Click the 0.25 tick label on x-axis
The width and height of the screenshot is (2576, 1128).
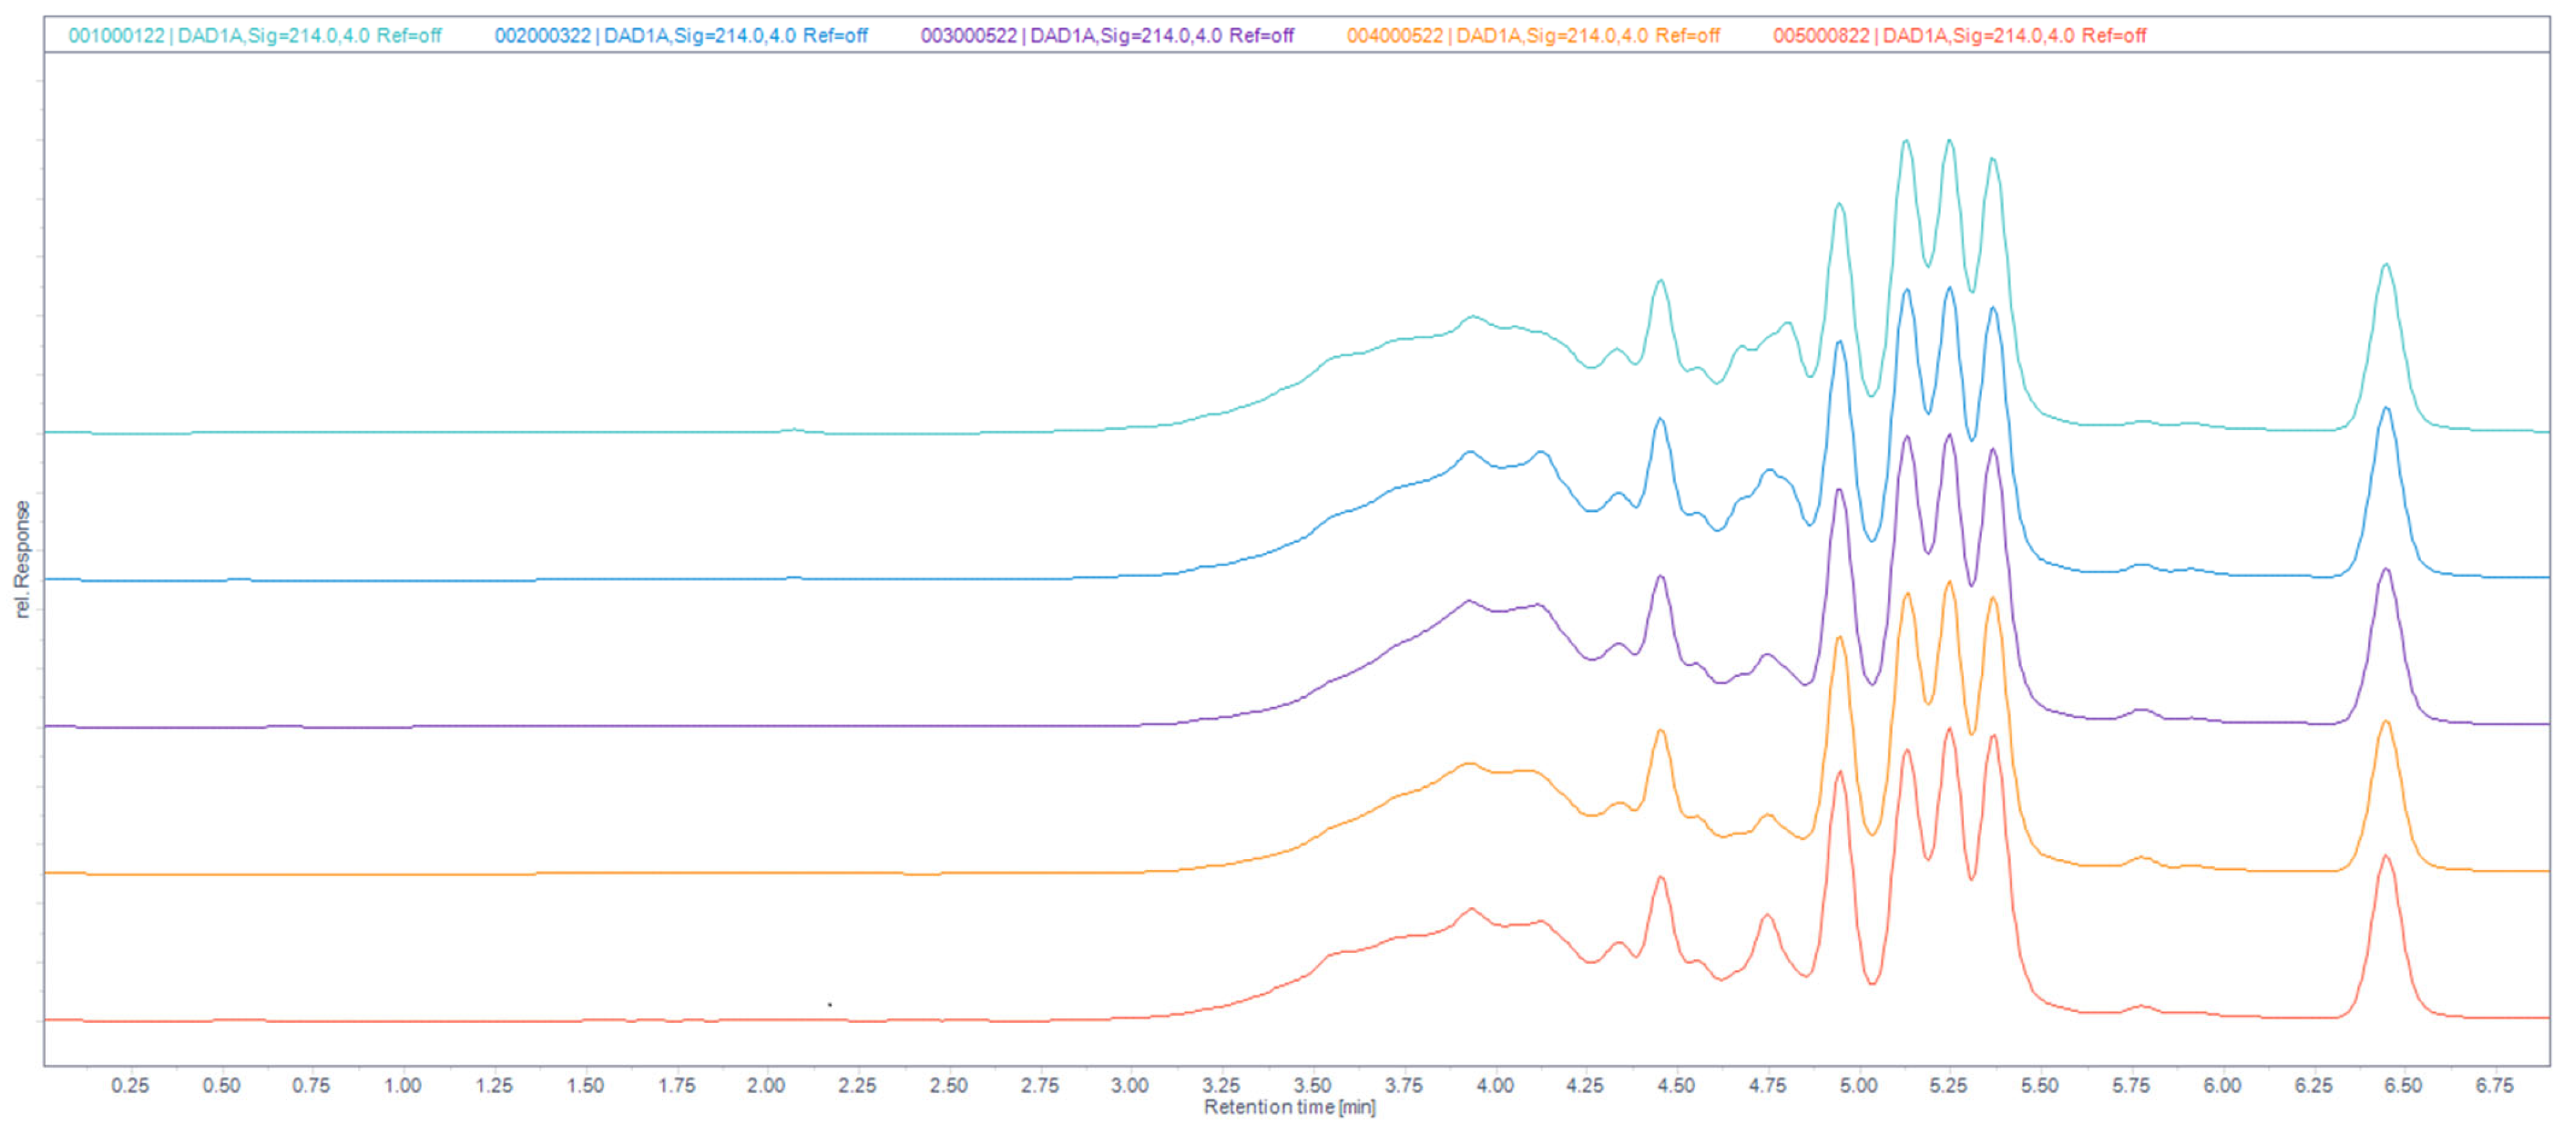[130, 1085]
